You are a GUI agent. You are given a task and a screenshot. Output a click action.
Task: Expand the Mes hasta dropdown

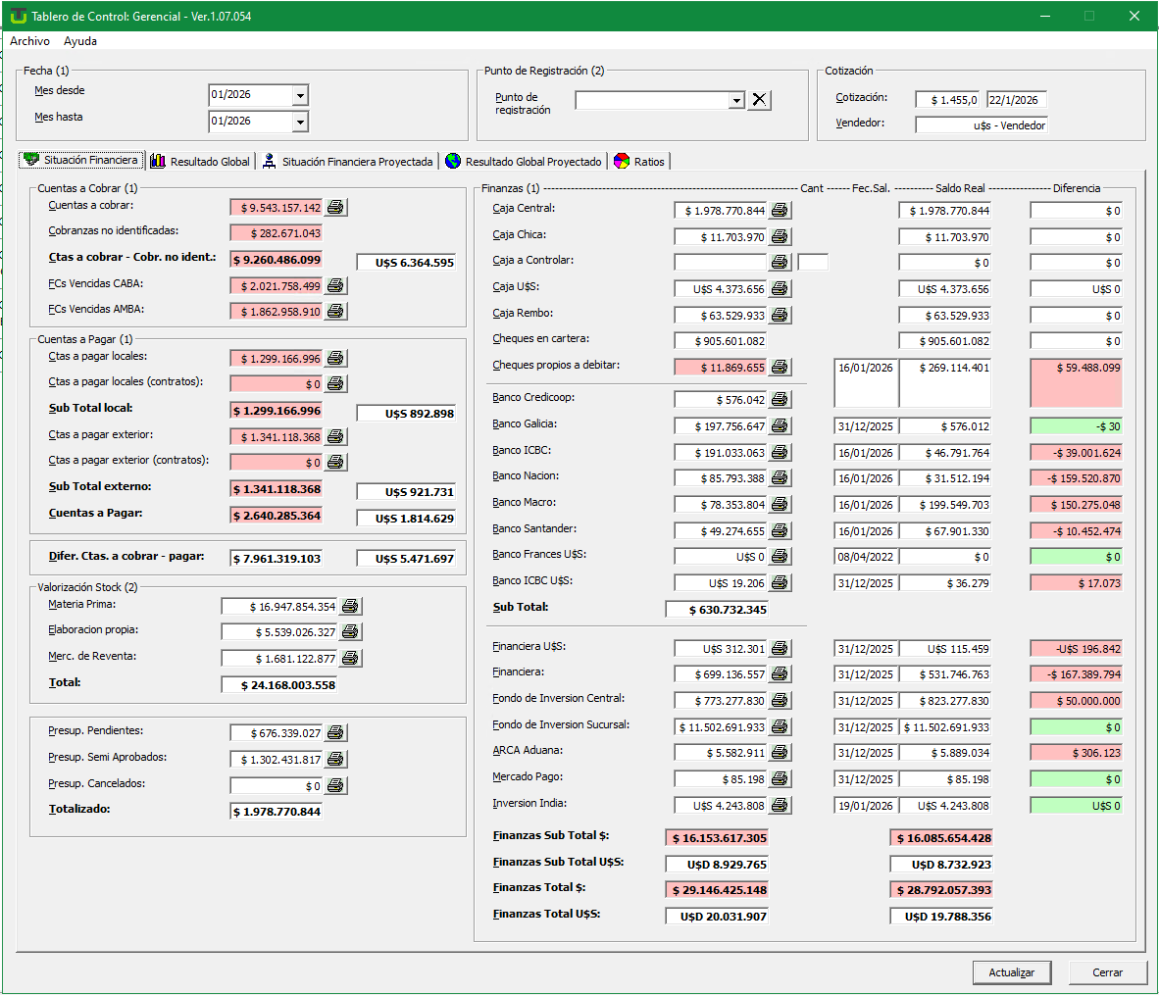click(x=300, y=122)
